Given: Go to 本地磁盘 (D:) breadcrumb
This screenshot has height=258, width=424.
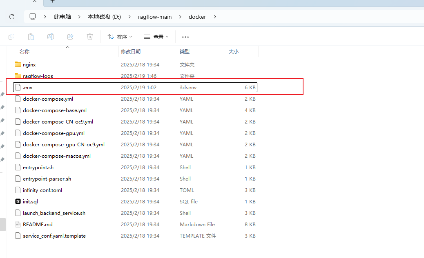Looking at the screenshot, I should click(x=105, y=17).
